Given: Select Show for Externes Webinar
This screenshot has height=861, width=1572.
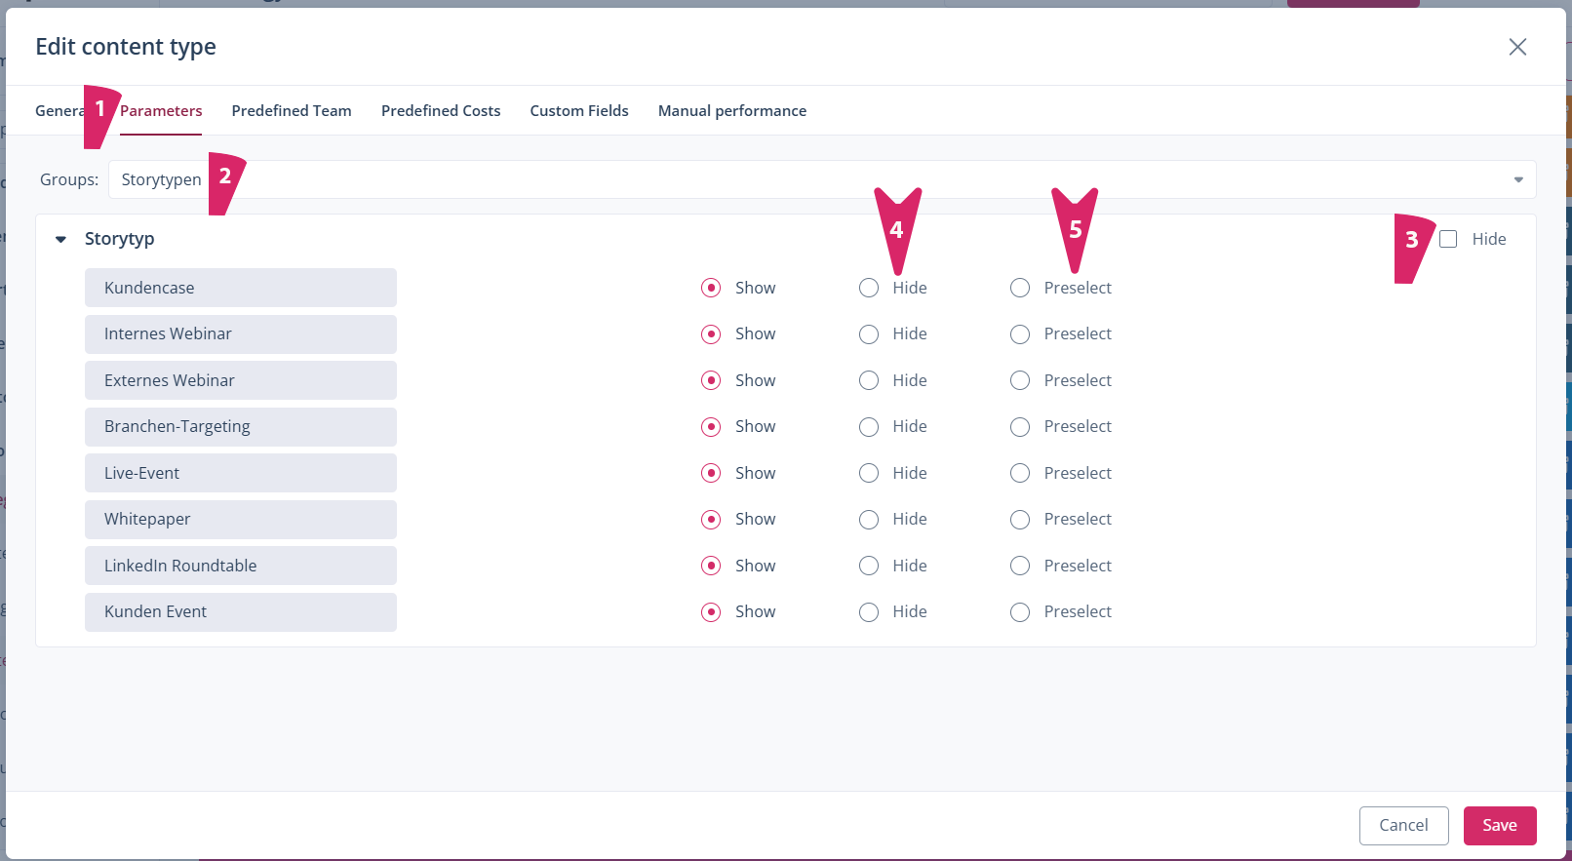Looking at the screenshot, I should tap(711, 380).
